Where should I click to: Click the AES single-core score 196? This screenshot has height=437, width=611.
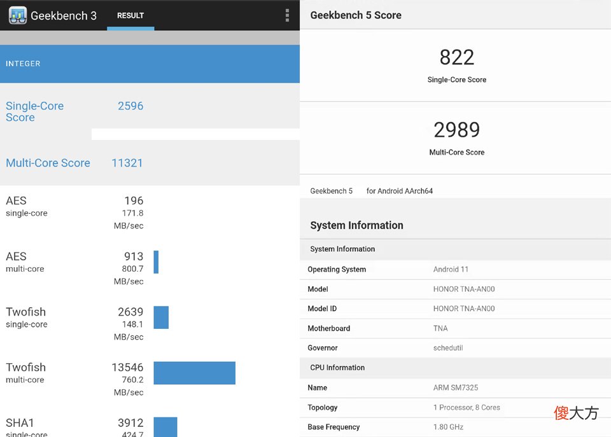(134, 200)
